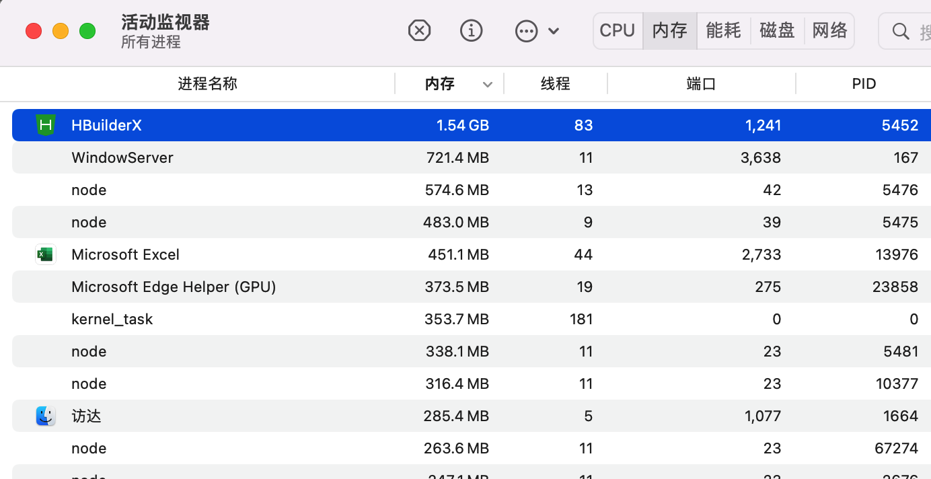Toggle sort direction arrow in 内存 header
The height and width of the screenshot is (479, 931).
pos(488,84)
